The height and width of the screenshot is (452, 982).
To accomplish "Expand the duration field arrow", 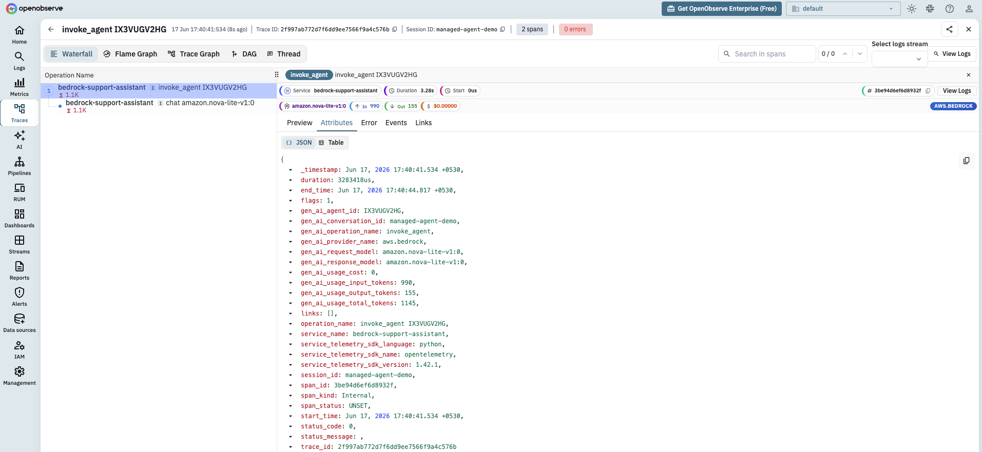I will [x=291, y=180].
